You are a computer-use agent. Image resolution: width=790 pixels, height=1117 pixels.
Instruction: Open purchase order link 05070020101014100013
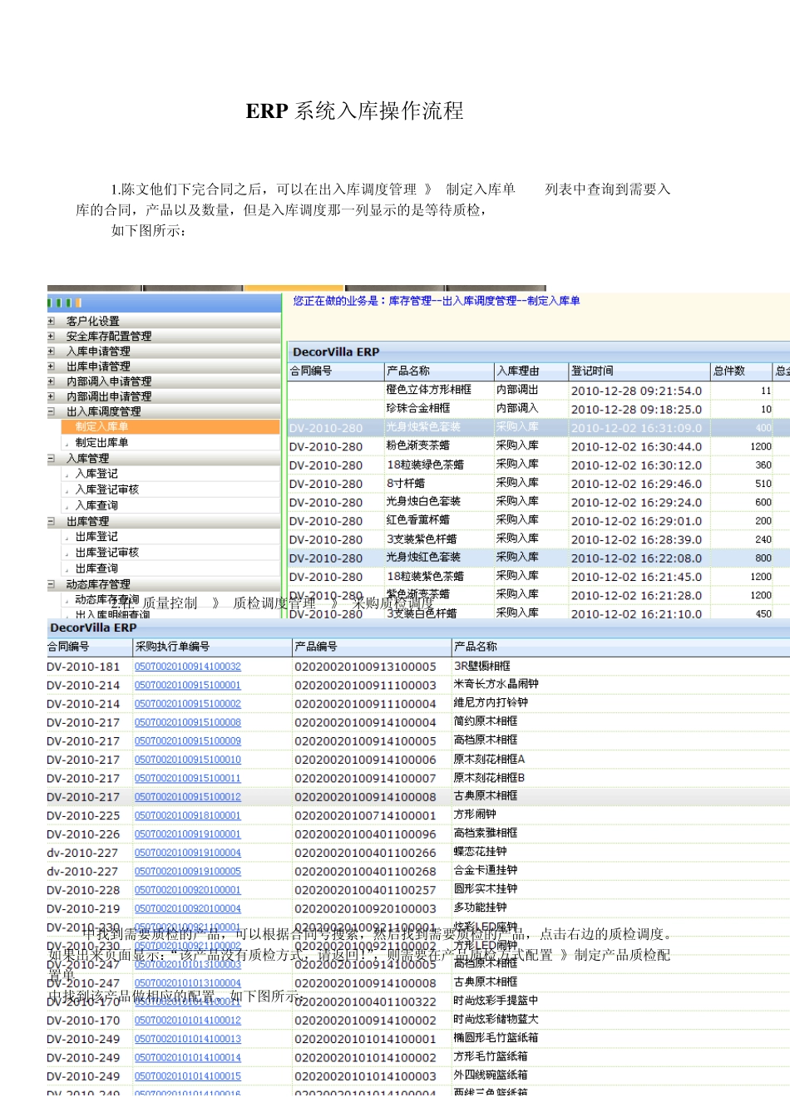coord(188,1039)
